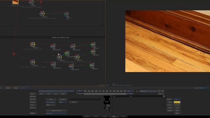Go to first frame in transport controls

[x=85, y=91]
